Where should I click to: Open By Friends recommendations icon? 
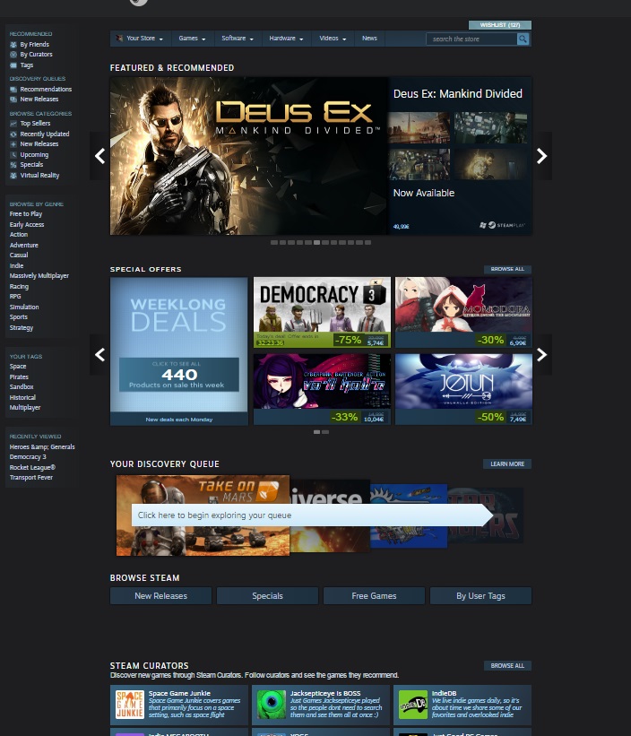(x=13, y=45)
